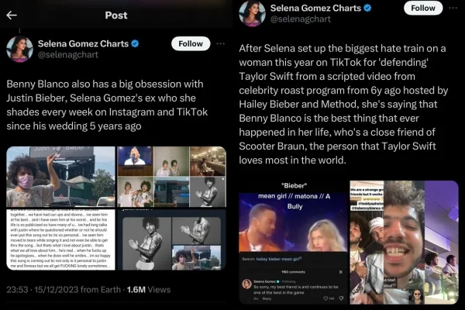
Task: Open the three-dot menu on the left post
Action: click(220, 43)
